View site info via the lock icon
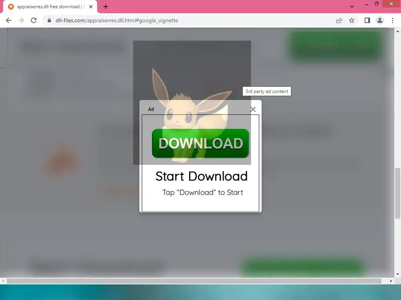Viewport: 401px width, 300px height. pyautogui.click(x=49, y=20)
